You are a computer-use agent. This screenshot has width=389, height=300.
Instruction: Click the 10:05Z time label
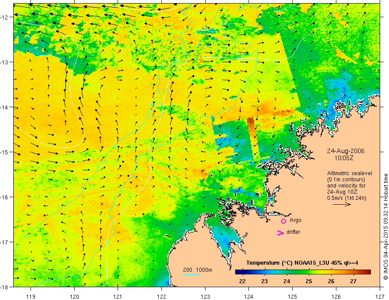pyautogui.click(x=344, y=158)
